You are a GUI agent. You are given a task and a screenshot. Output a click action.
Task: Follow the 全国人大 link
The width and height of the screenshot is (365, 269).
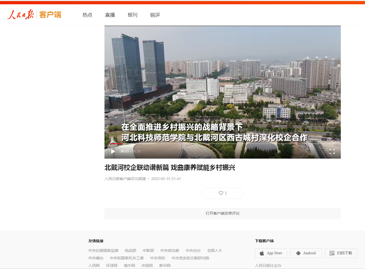tap(215, 251)
